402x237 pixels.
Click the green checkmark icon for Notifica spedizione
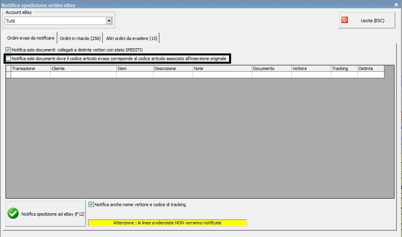pos(13,213)
